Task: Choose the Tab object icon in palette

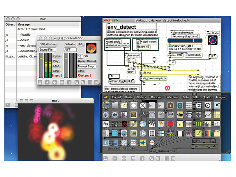Action: 217,133
